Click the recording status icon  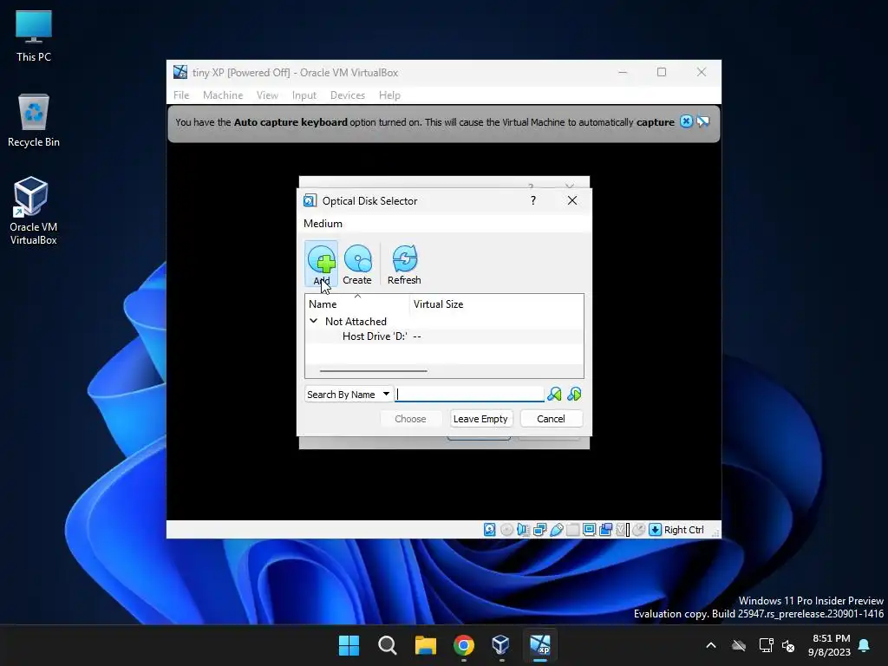606,530
